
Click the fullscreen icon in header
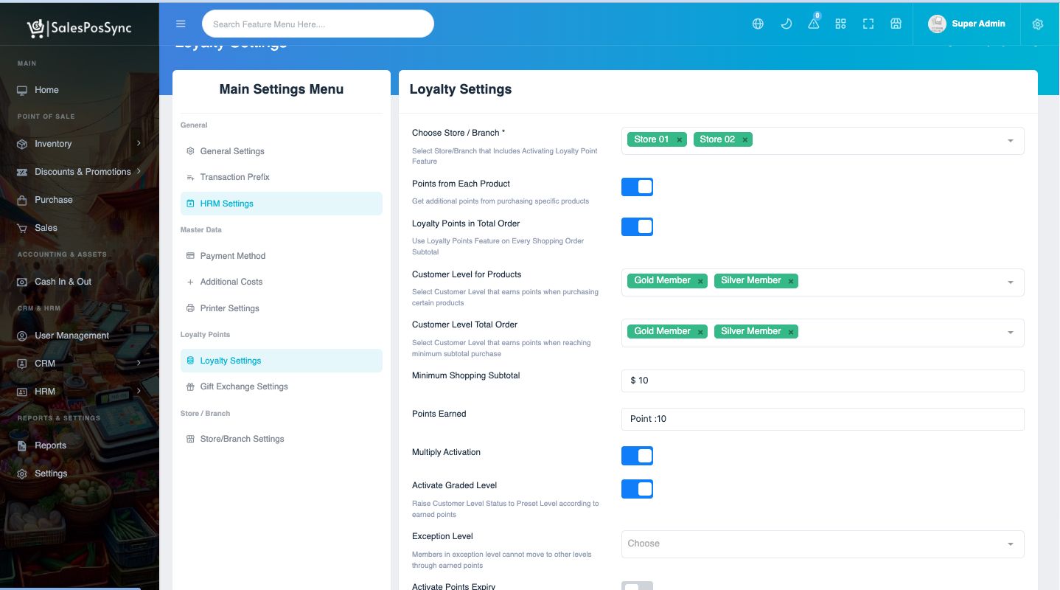(868, 24)
